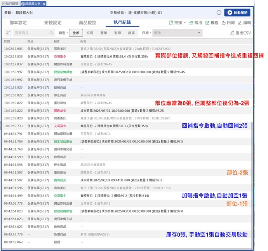Screen dimensions: 268x251
Task: Open the 腳本設定 tab
Action: (18, 23)
